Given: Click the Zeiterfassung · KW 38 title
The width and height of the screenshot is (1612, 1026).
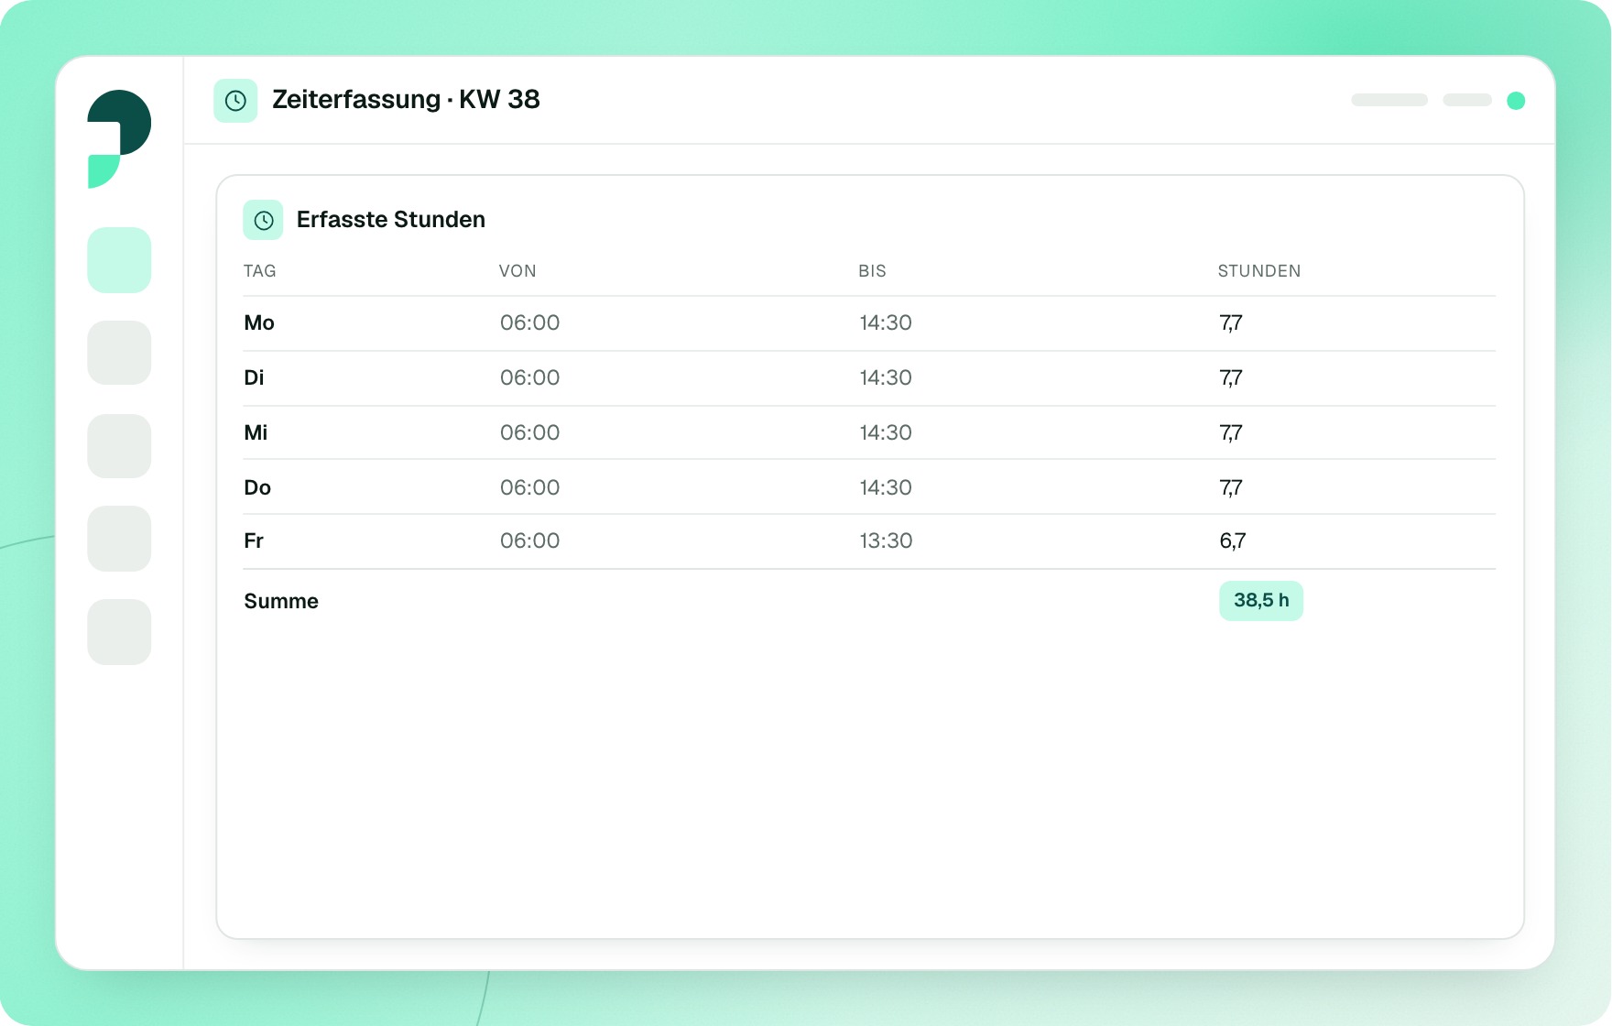Looking at the screenshot, I should tap(406, 99).
